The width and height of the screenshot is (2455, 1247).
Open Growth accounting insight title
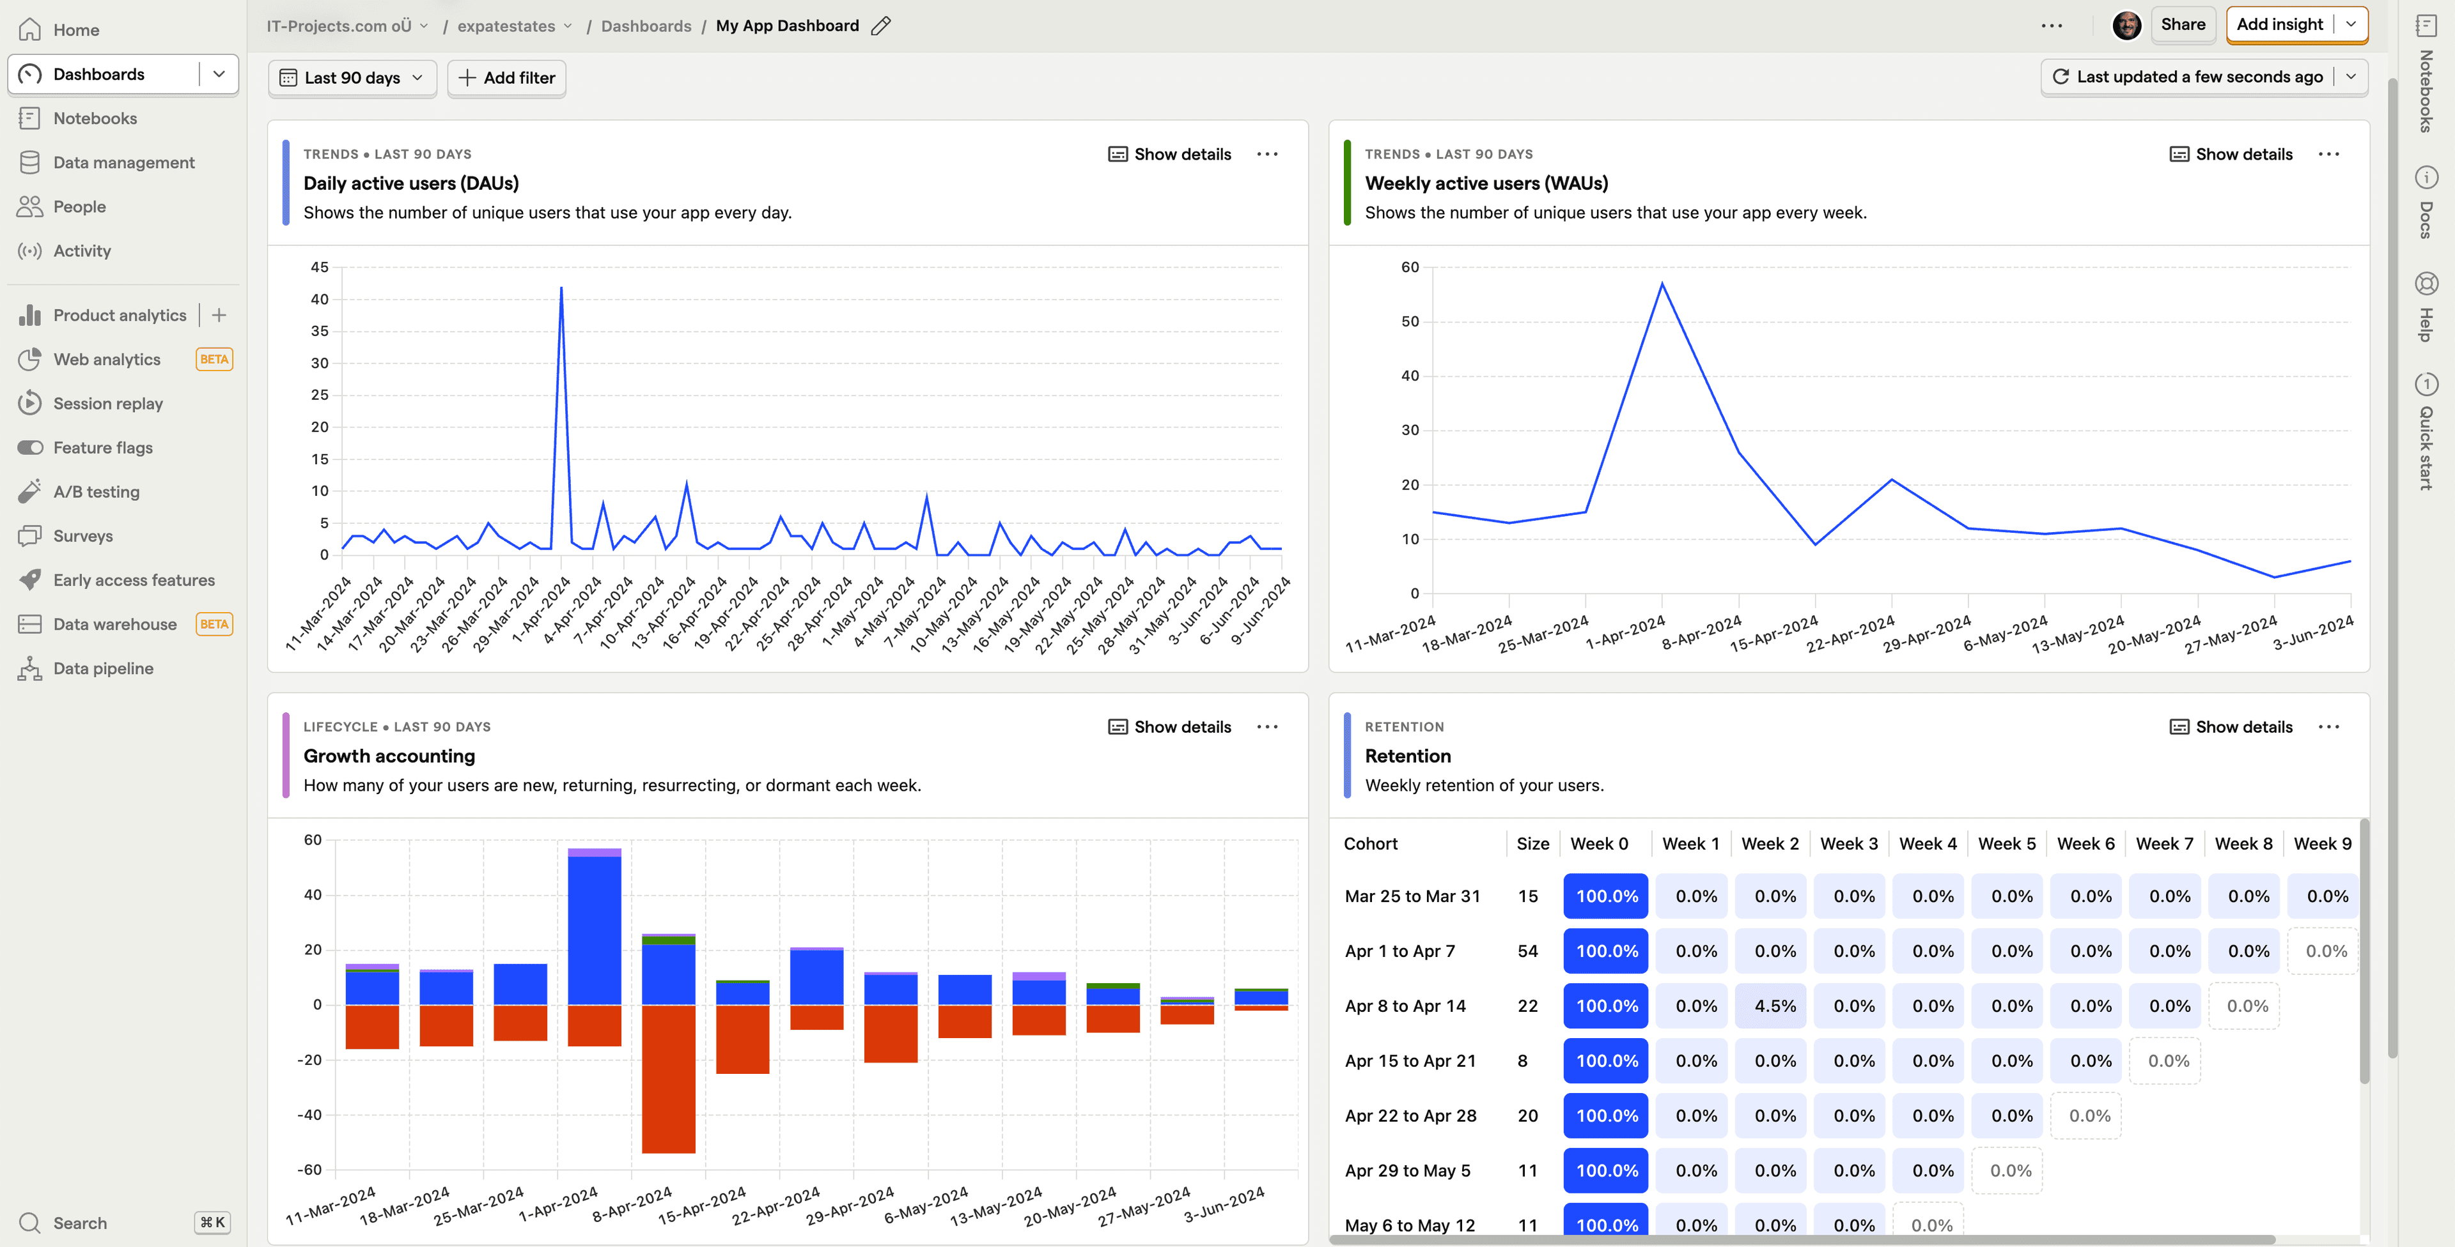(x=389, y=756)
